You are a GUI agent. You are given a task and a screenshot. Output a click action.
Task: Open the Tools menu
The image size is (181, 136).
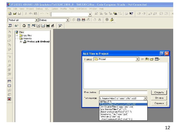click(72, 9)
